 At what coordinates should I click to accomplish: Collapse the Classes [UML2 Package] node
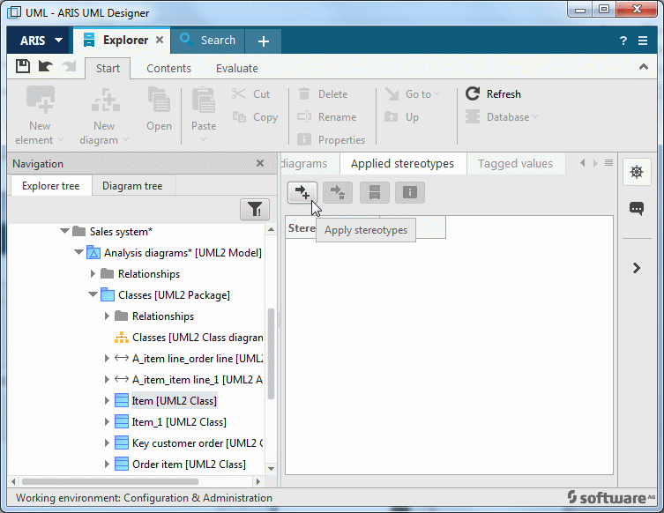(x=93, y=294)
